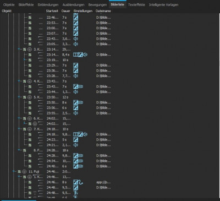The width and height of the screenshot is (220, 201).
Task: Click the motion path icon in the 24:46 8 s row
Action: (80, 182)
